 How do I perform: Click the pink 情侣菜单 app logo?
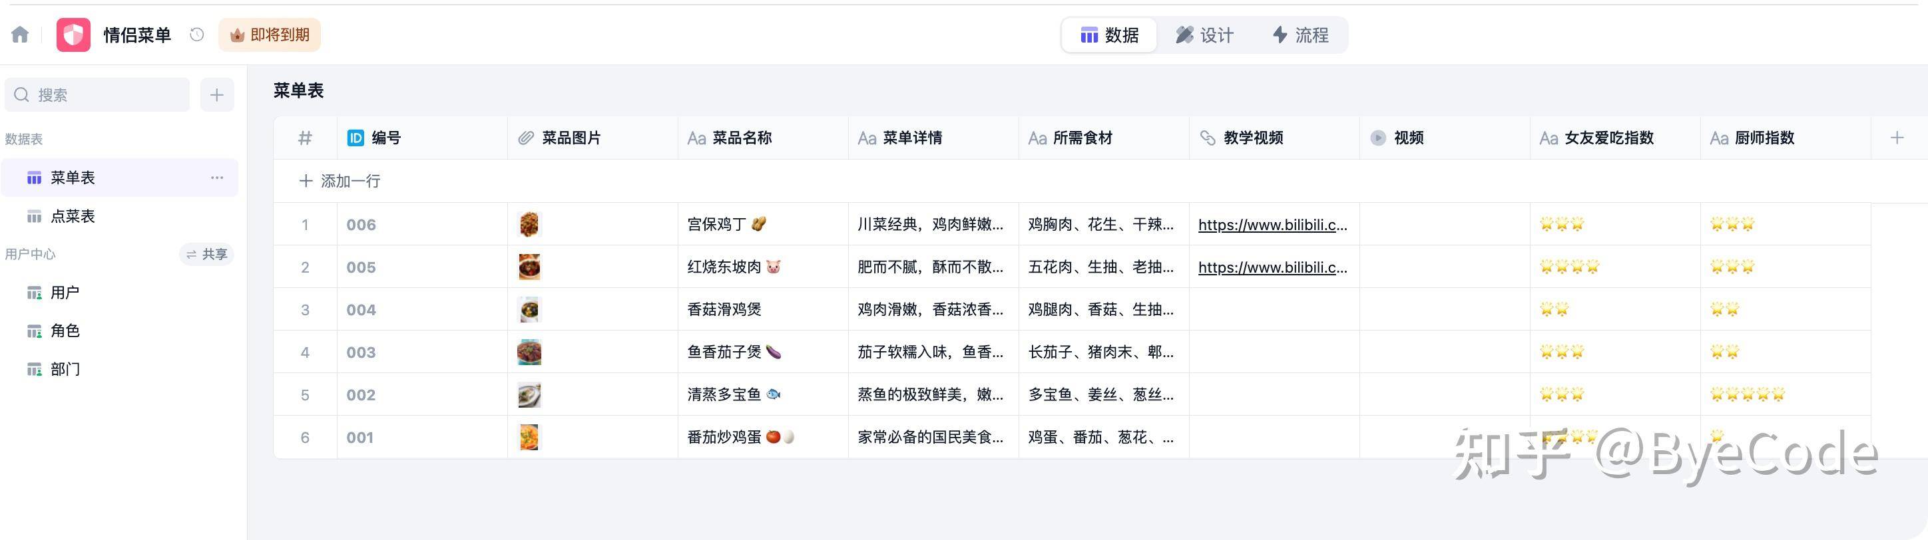click(x=73, y=35)
